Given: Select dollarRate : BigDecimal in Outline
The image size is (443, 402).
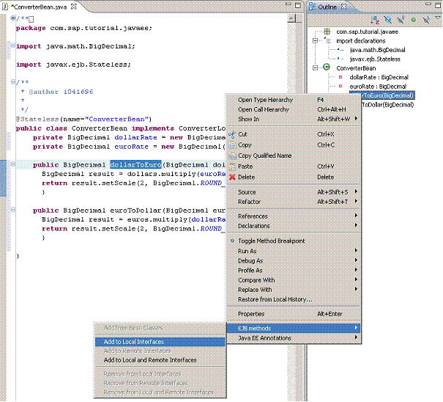Looking at the screenshot, I should click(x=379, y=77).
